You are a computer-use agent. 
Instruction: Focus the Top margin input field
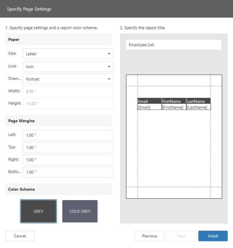coord(68,148)
